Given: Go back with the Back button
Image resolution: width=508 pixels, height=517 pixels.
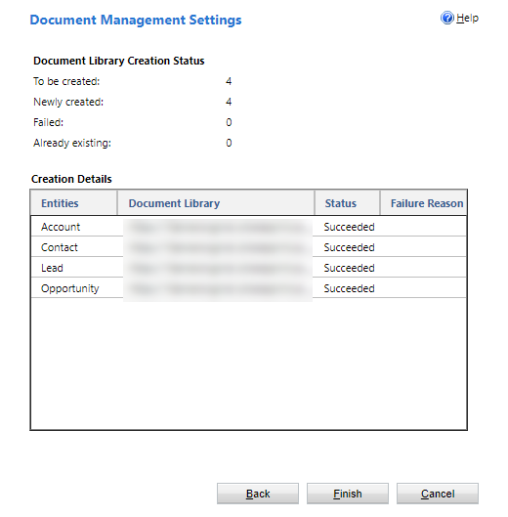Looking at the screenshot, I should (258, 494).
